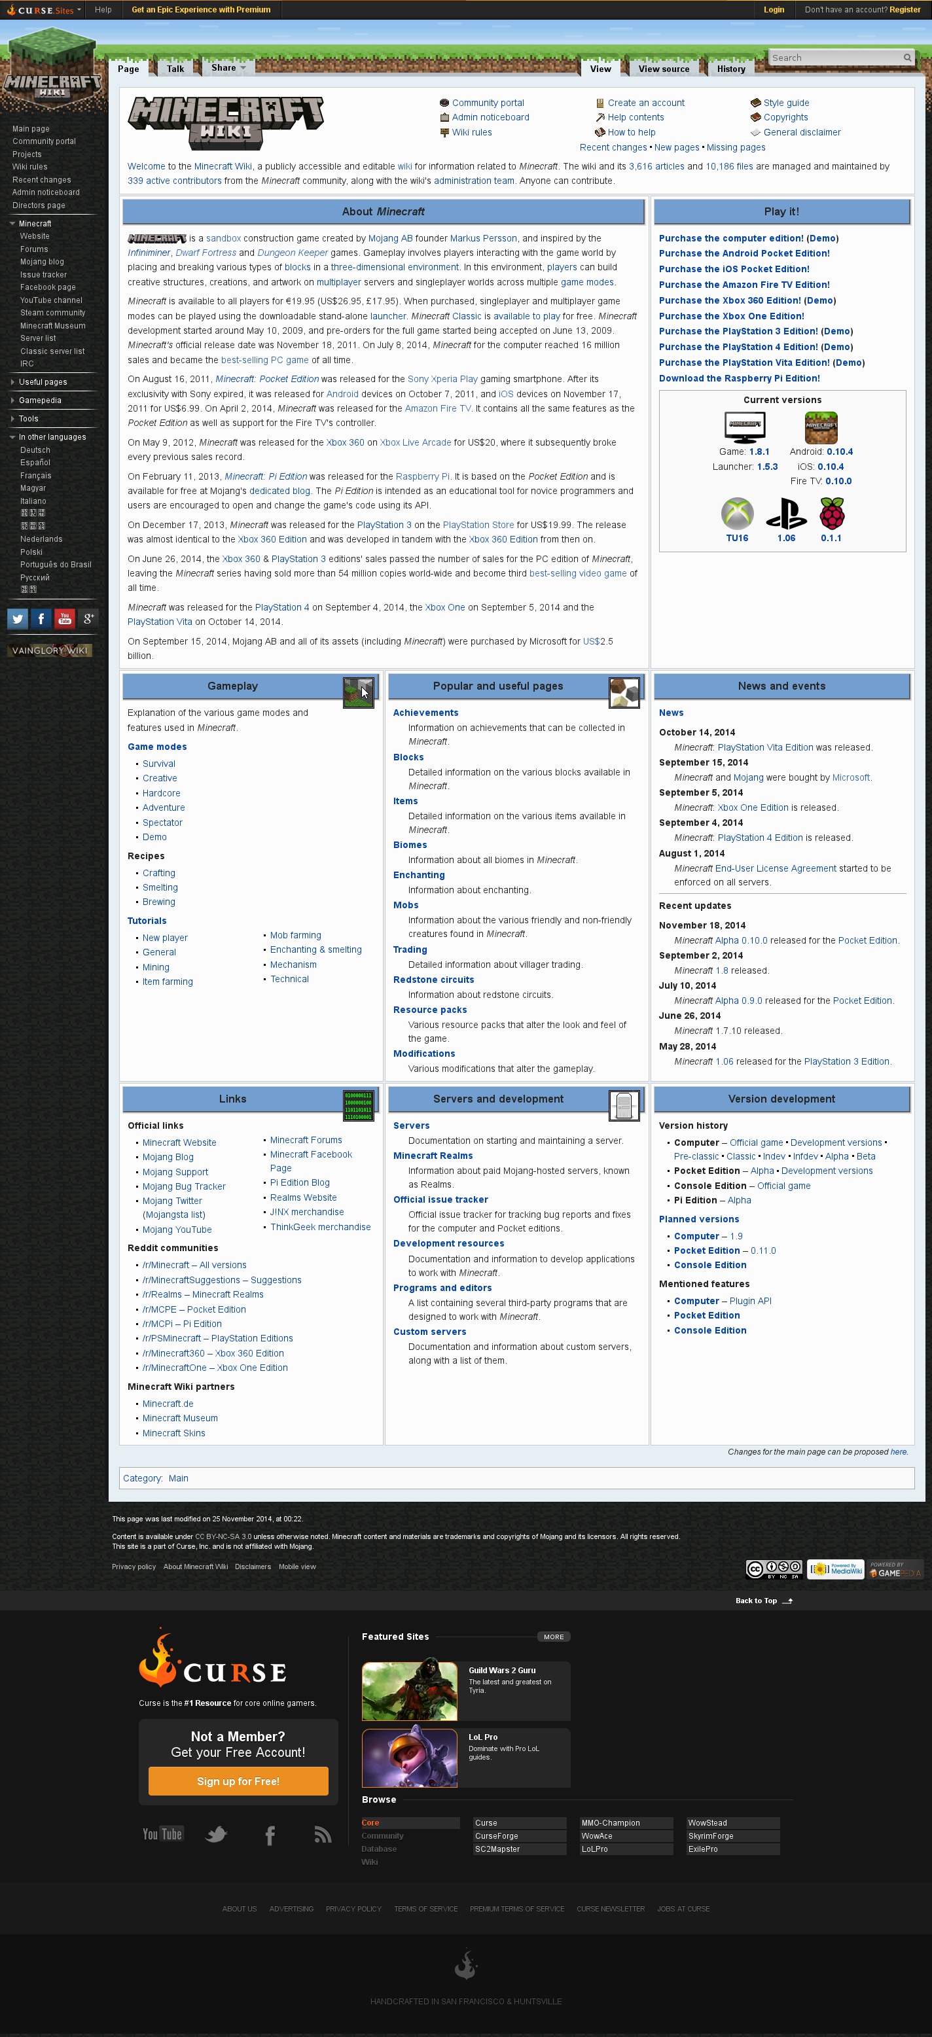Select the Core browse category
The height and width of the screenshot is (2037, 932).
point(410,1823)
